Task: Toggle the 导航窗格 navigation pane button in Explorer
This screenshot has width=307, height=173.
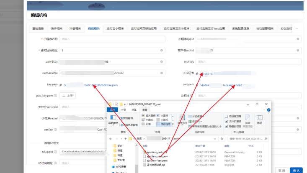Action: tap(113, 120)
